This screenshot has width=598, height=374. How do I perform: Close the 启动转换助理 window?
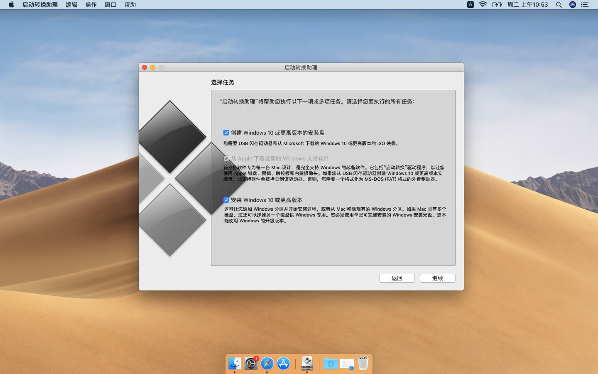tap(145, 67)
